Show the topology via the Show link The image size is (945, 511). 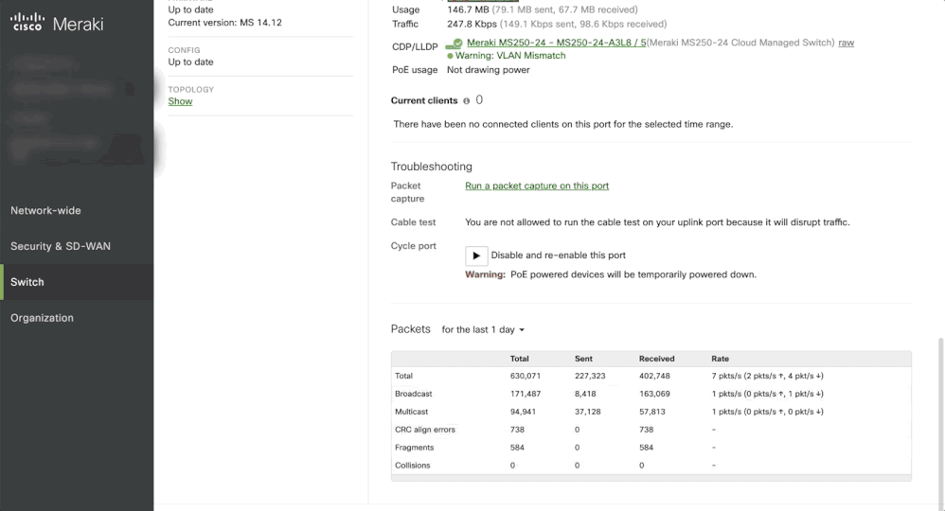click(180, 101)
